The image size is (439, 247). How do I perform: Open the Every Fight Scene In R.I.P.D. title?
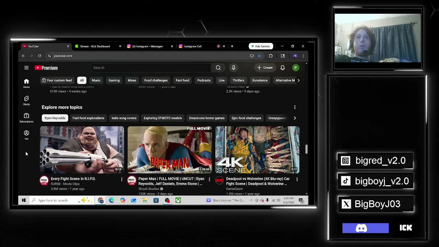tap(73, 179)
